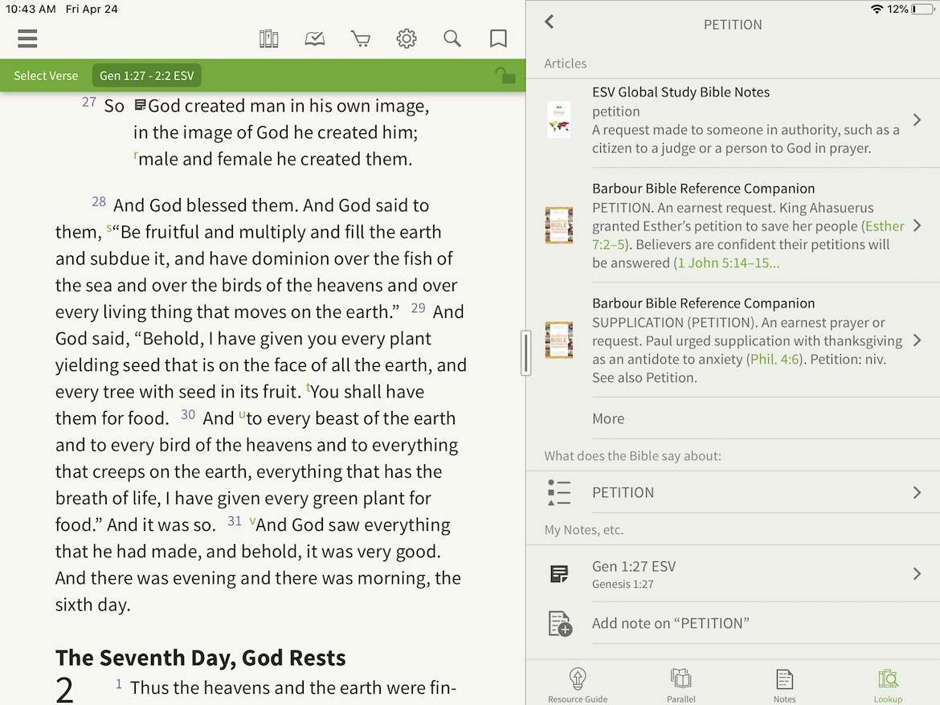This screenshot has height=705, width=940.
Task: Tap verse number 28
Action: pyautogui.click(x=99, y=202)
